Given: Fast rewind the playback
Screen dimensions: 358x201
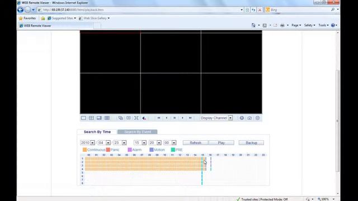Looking at the screenshot, I should point(159,118).
